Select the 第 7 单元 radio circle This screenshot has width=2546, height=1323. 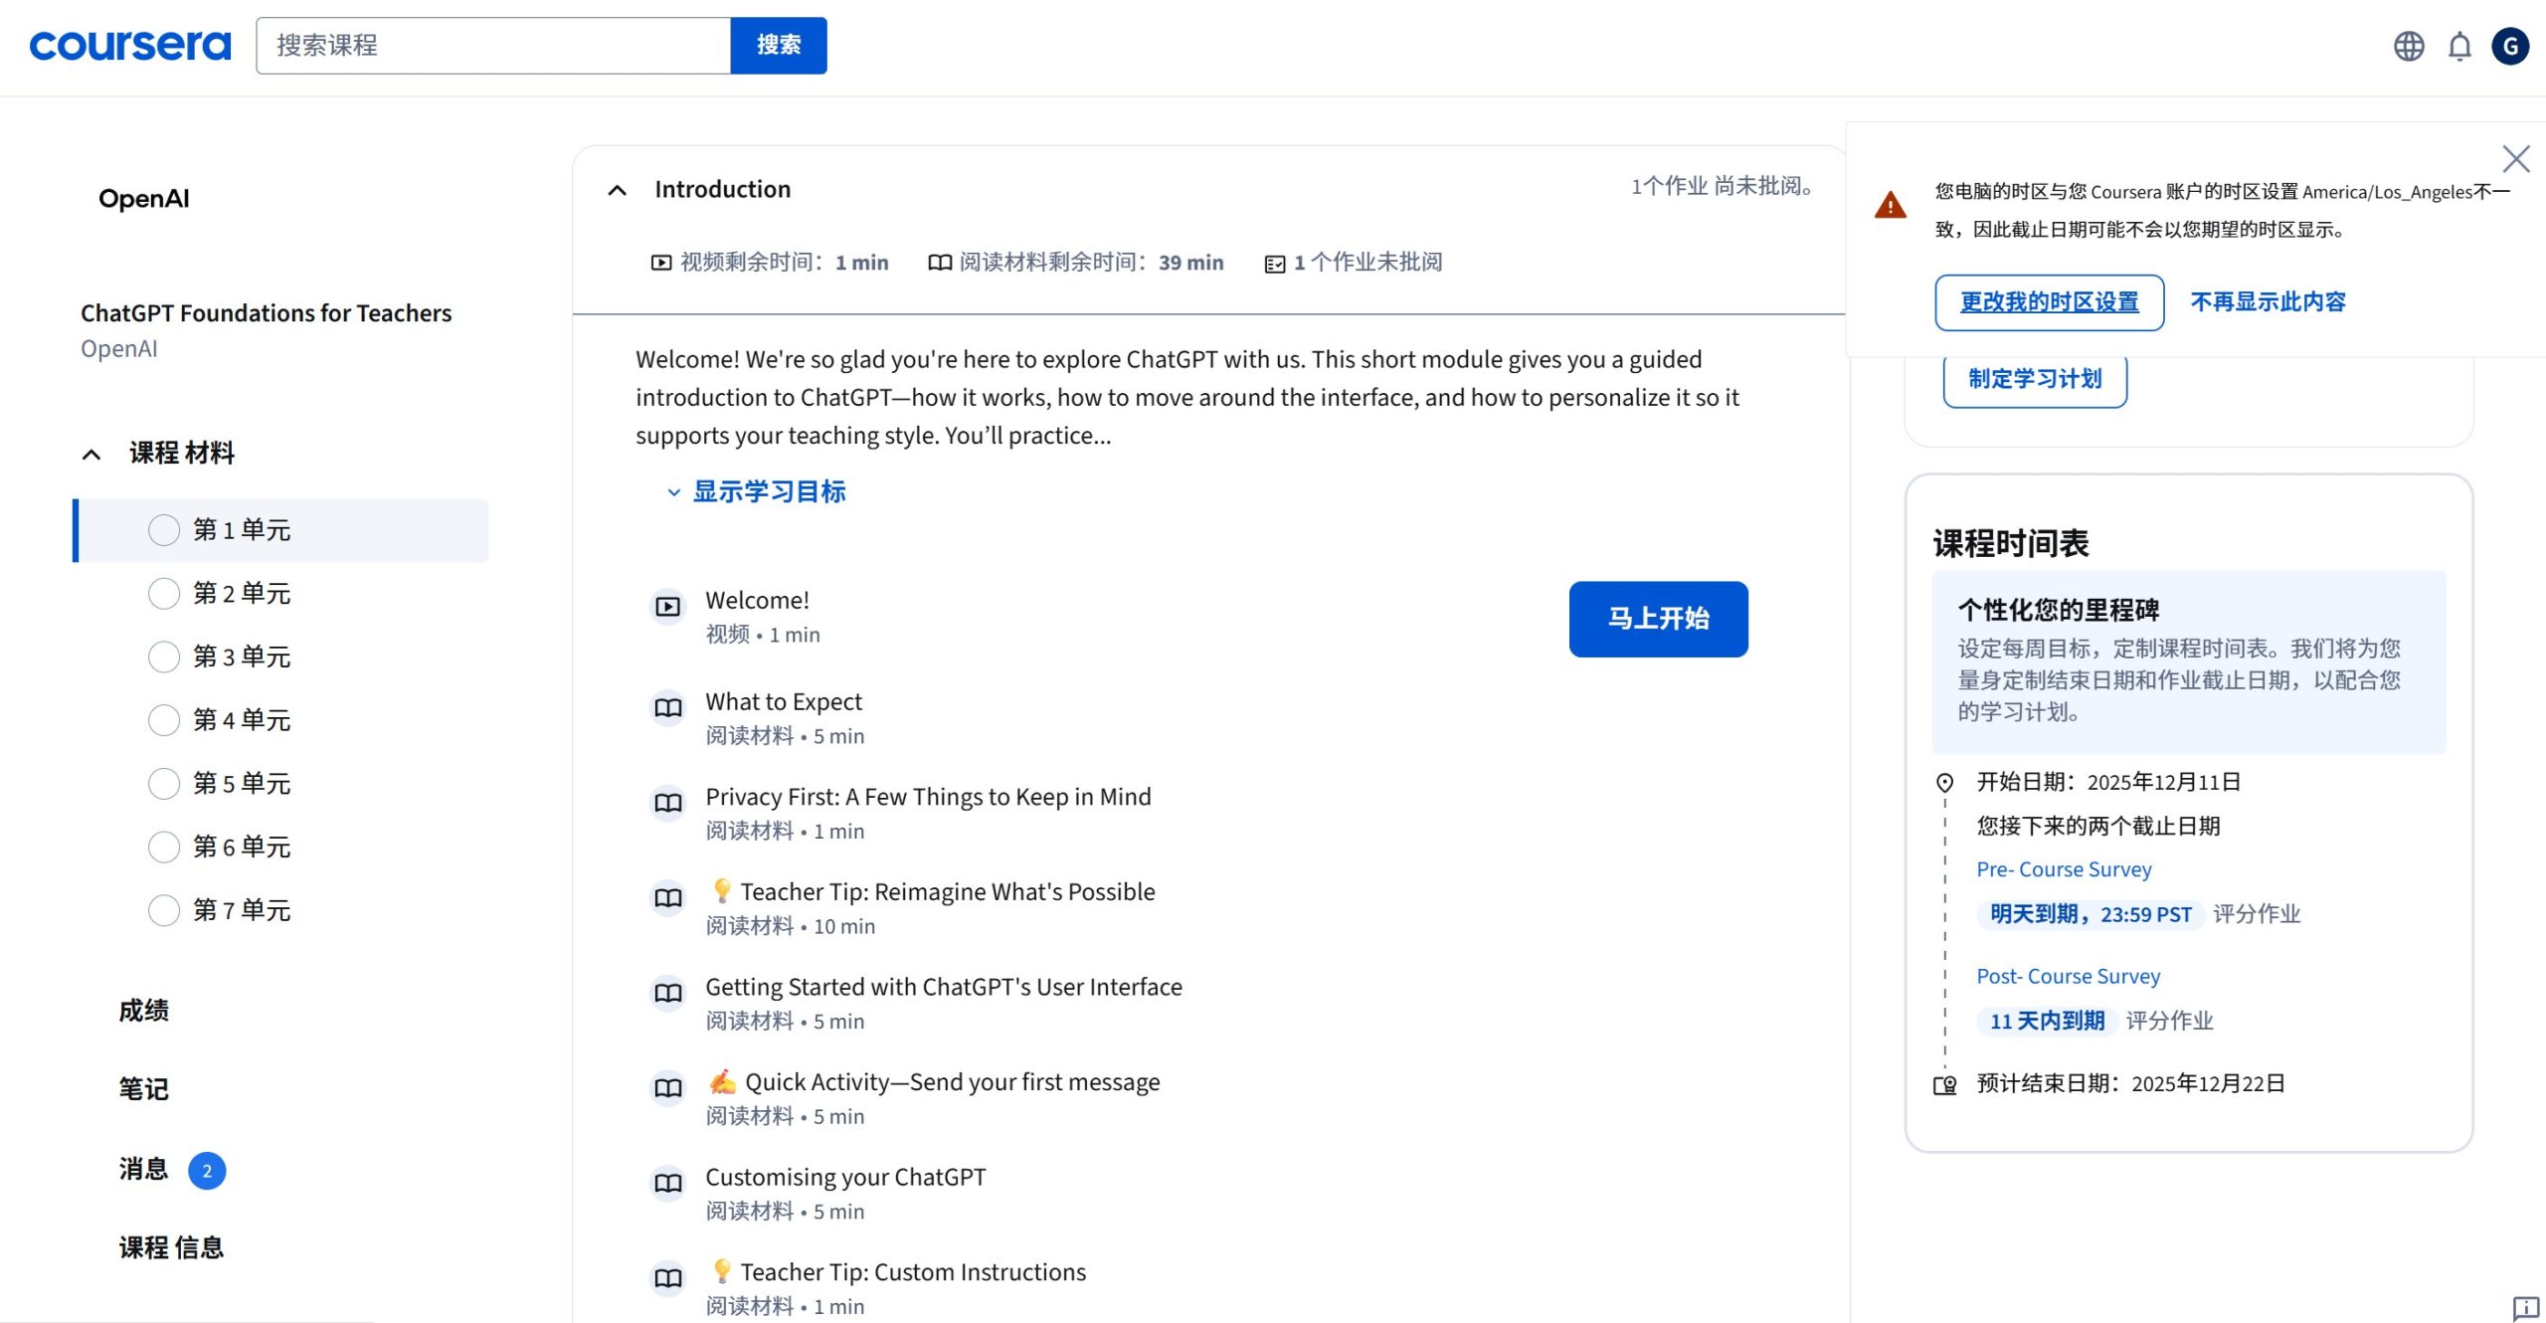tap(163, 910)
